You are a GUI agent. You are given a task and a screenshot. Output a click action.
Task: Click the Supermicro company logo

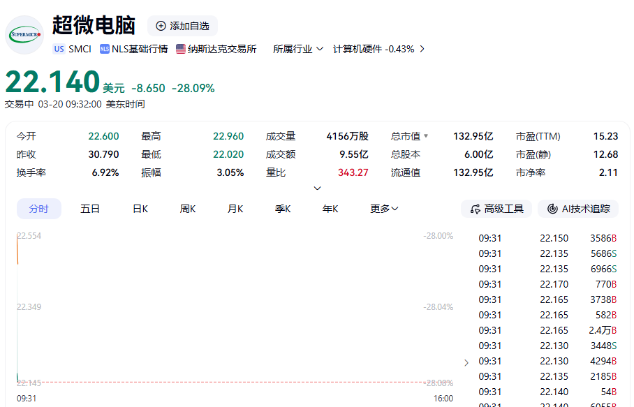click(24, 35)
